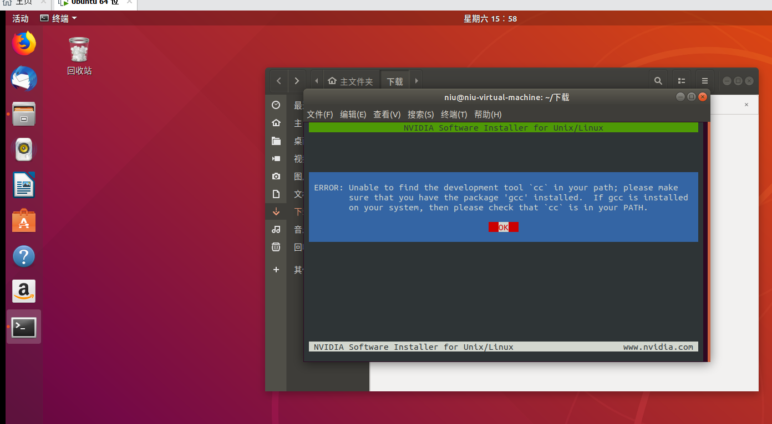Open the 查看(V) terminal menu
This screenshot has height=424, width=772.
[x=387, y=115]
